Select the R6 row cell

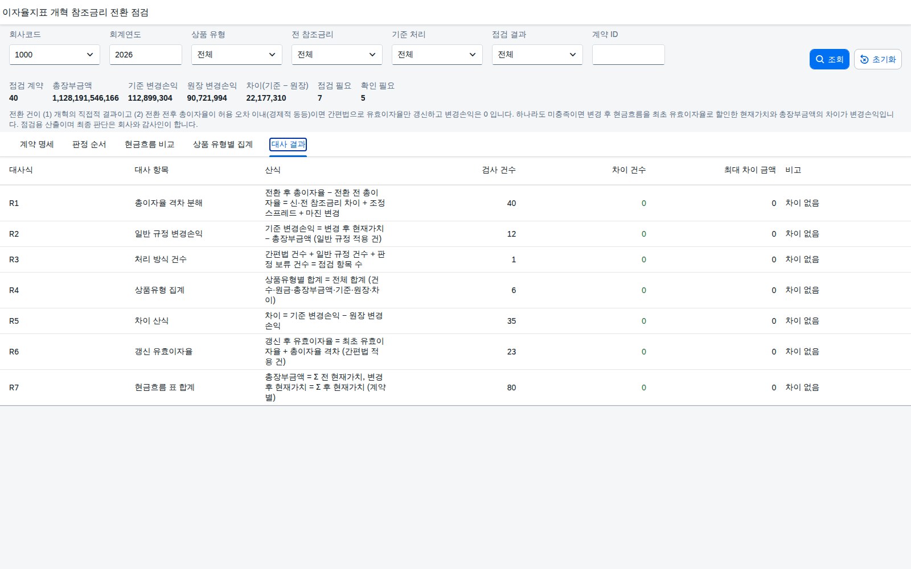pyautogui.click(x=14, y=352)
